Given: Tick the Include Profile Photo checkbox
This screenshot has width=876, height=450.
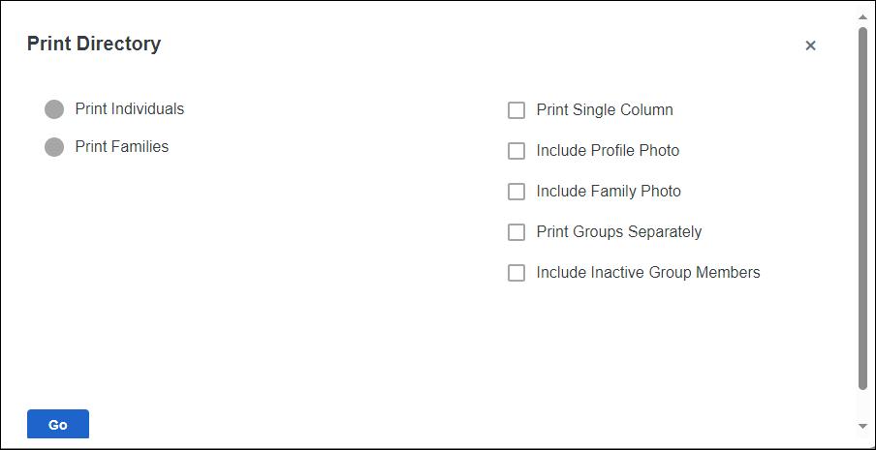Looking at the screenshot, I should click(x=516, y=151).
